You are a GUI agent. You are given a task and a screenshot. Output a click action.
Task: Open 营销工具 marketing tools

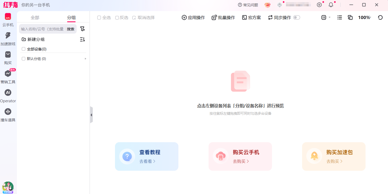(8, 77)
